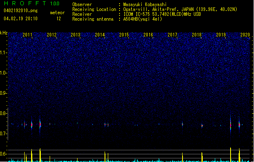Click the 2014 time axis marker
This screenshot has width=254, height=162.
100,34
